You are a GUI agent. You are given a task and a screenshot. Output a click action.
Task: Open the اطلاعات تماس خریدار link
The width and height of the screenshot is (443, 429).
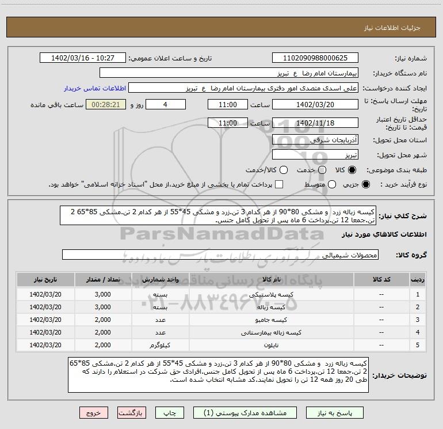click(x=95, y=88)
